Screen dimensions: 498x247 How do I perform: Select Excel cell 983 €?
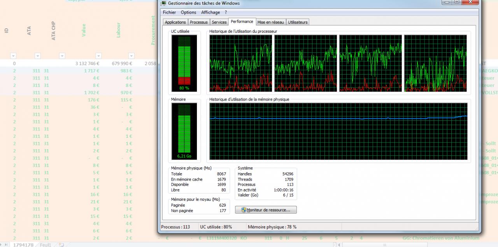click(126, 71)
